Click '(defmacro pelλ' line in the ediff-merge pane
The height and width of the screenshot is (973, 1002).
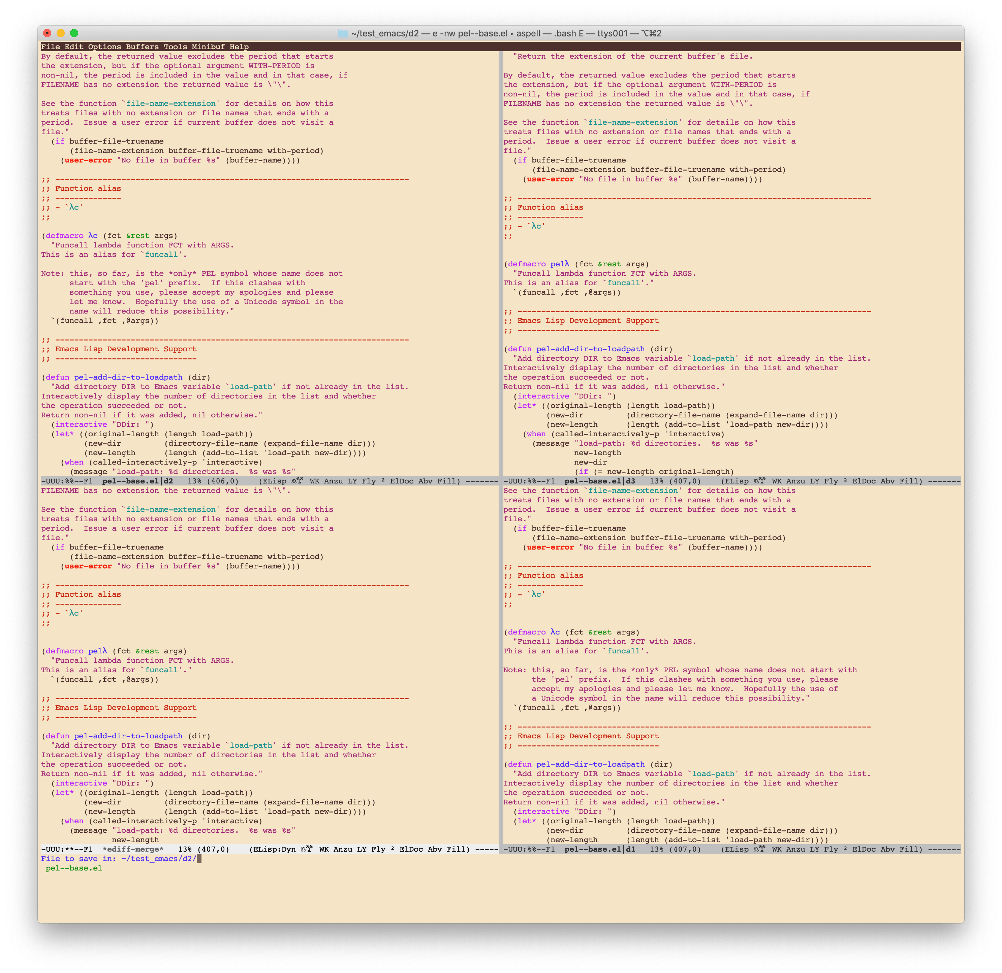(x=114, y=651)
